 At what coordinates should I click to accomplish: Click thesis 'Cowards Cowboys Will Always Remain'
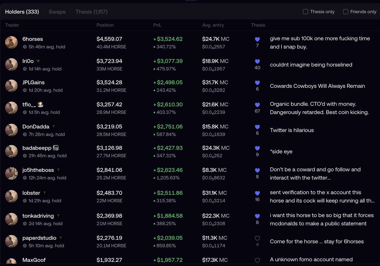click(317, 86)
